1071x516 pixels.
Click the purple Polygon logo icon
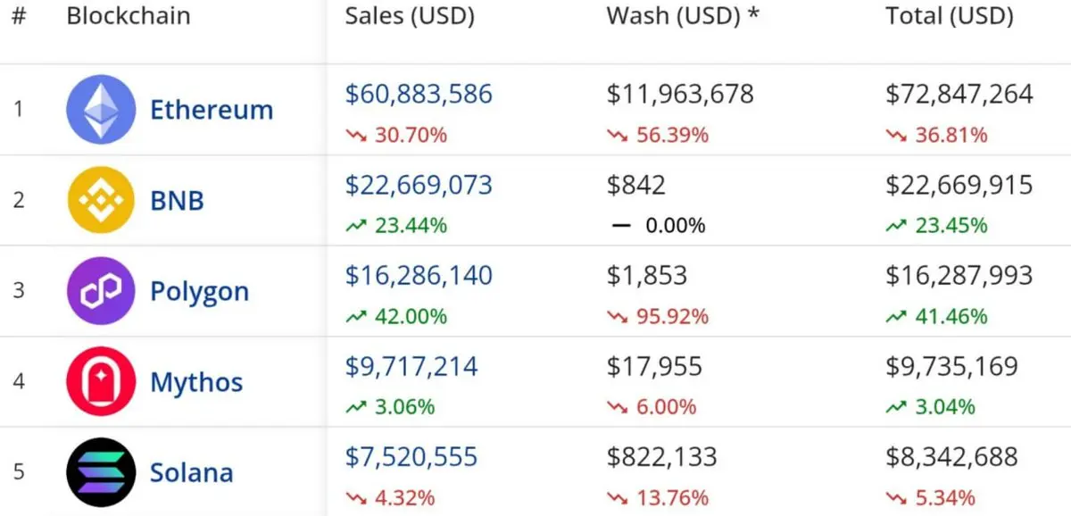101,291
